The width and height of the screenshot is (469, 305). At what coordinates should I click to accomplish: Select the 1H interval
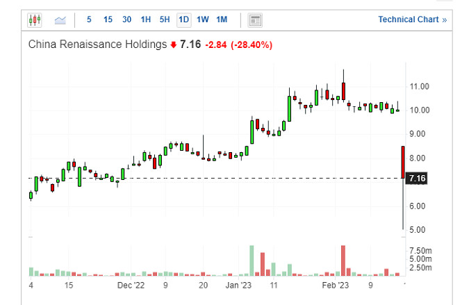click(x=146, y=19)
